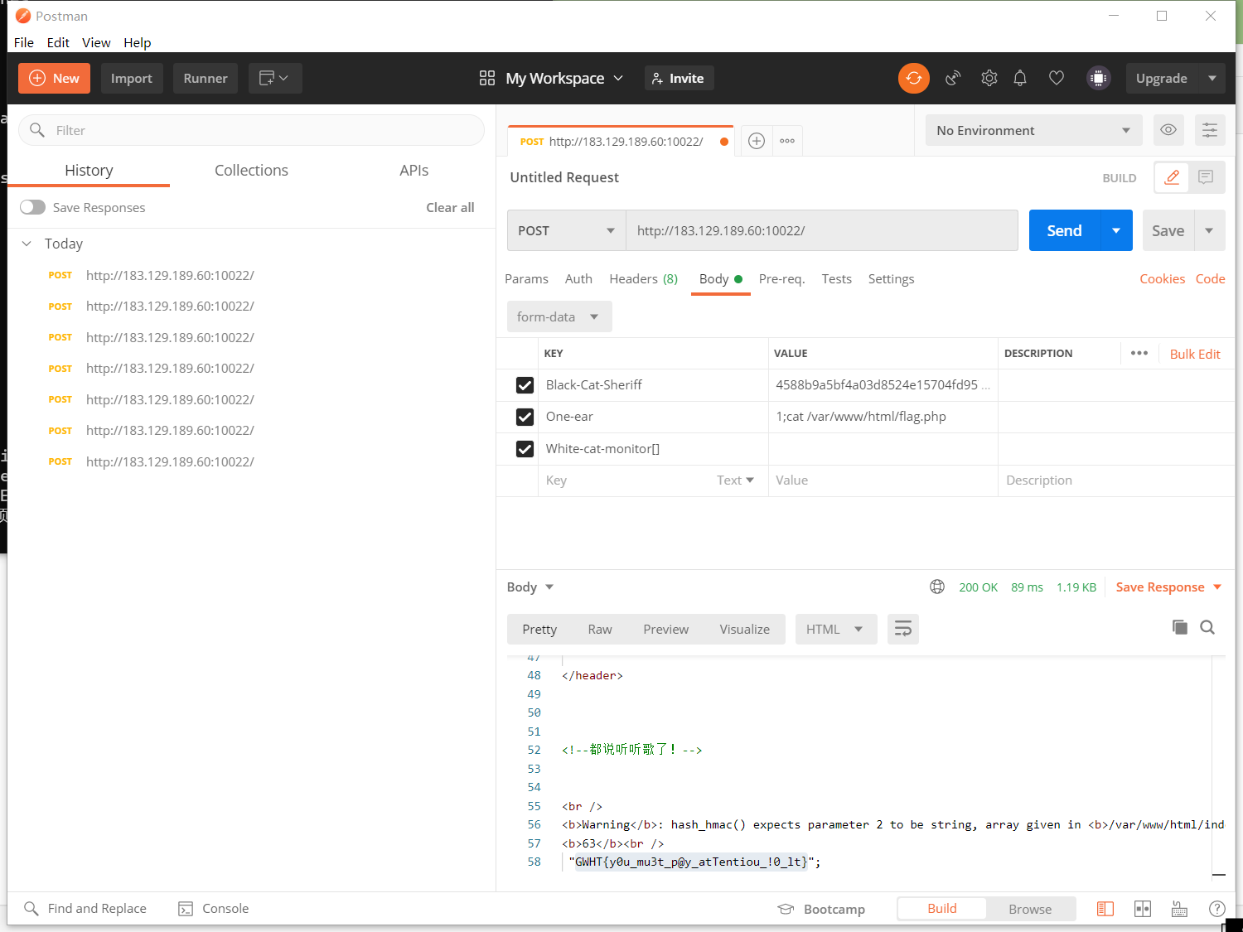Open the user avatar icon
The height and width of the screenshot is (932, 1243).
1098,78
